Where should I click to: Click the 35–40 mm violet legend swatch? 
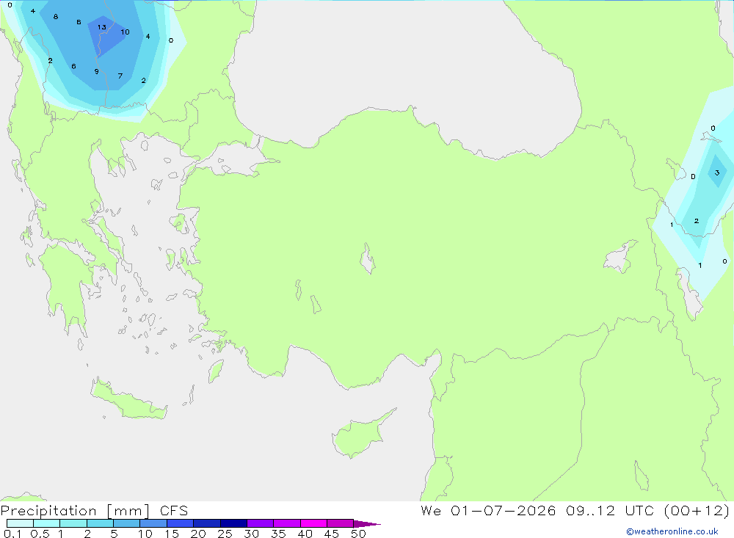(286, 523)
